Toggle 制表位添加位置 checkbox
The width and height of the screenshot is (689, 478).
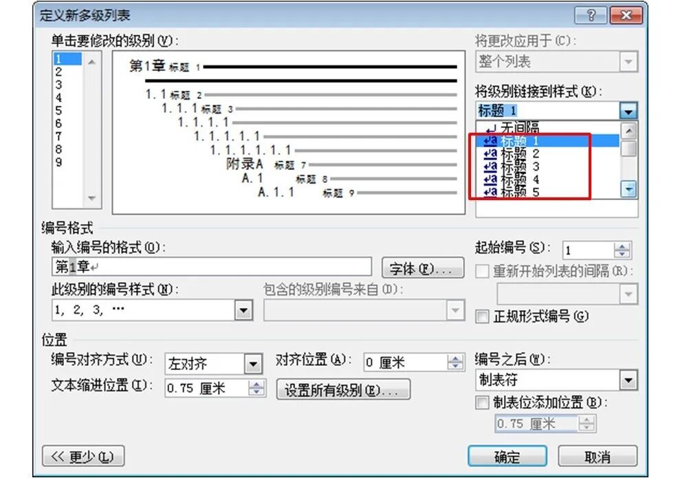(x=483, y=403)
